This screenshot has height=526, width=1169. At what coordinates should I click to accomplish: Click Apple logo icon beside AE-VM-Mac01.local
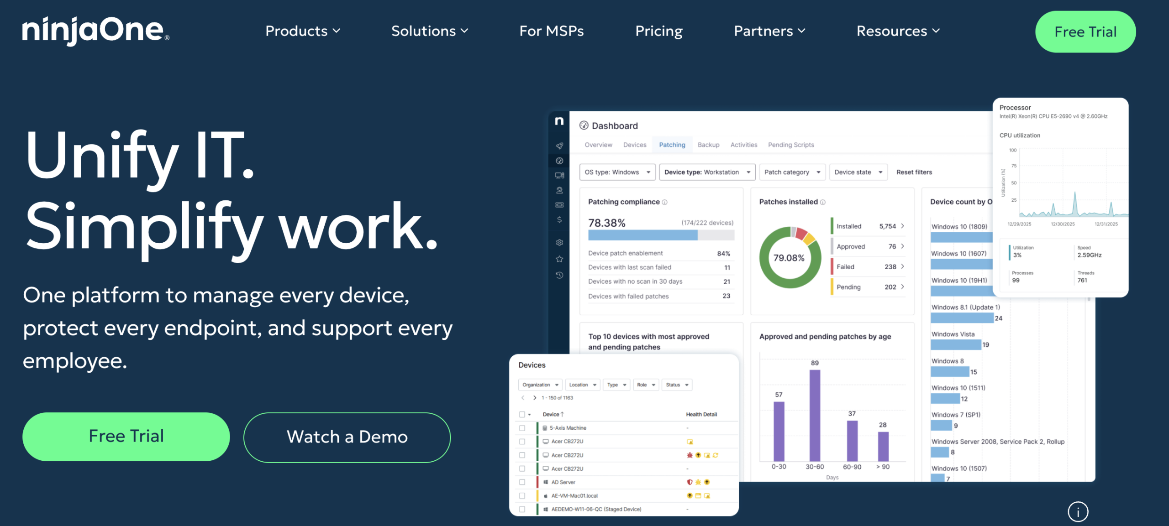(x=545, y=495)
